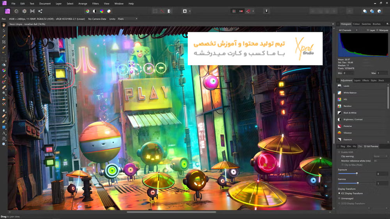Select the Move tool arrow
Image resolution: width=390 pixels, height=219 pixels.
[x=4, y=30]
